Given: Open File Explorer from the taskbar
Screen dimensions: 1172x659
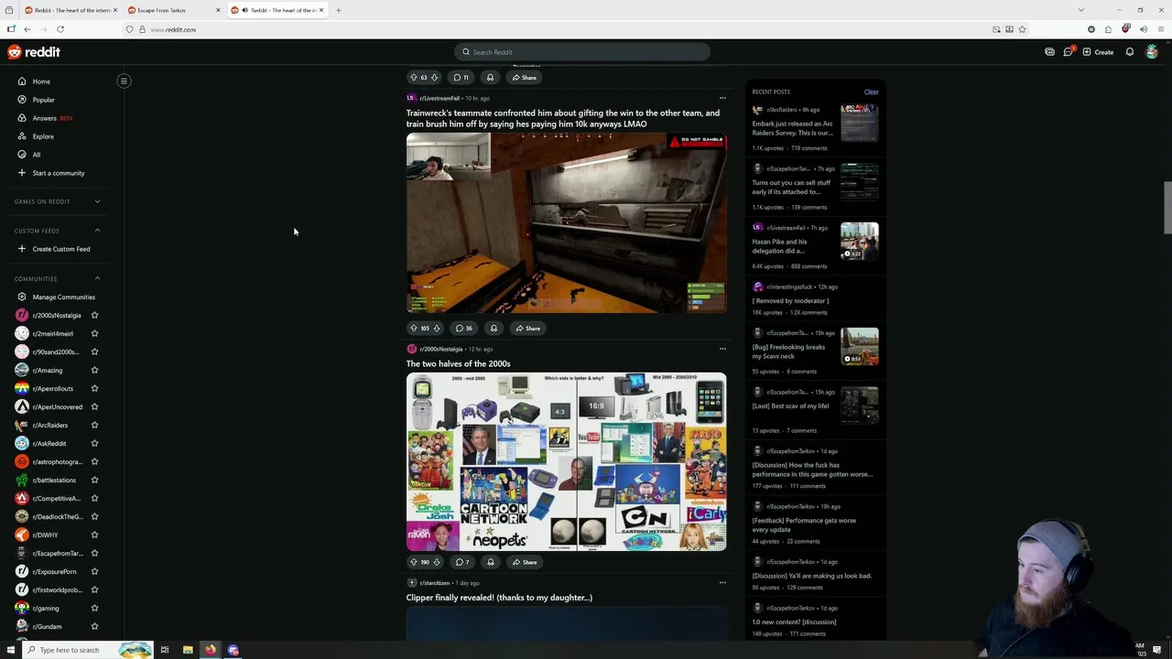Looking at the screenshot, I should coord(188,650).
